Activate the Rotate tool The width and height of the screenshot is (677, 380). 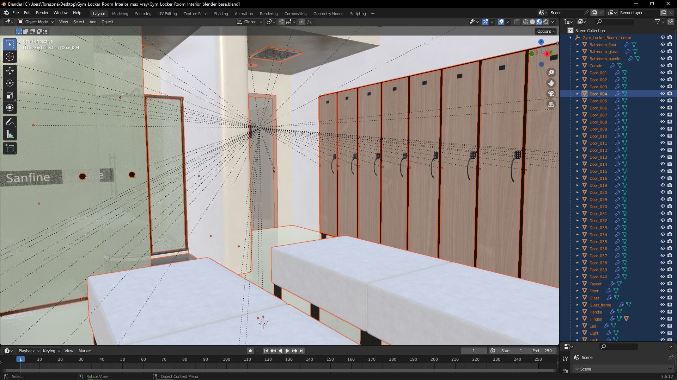tap(10, 83)
